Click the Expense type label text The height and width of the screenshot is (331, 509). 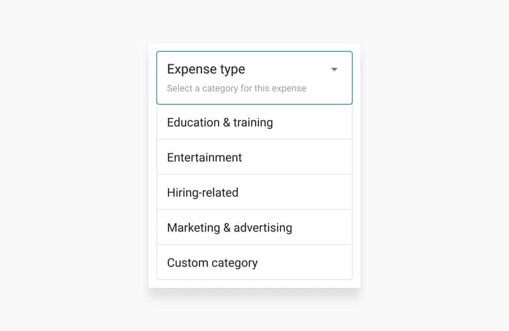[205, 69]
